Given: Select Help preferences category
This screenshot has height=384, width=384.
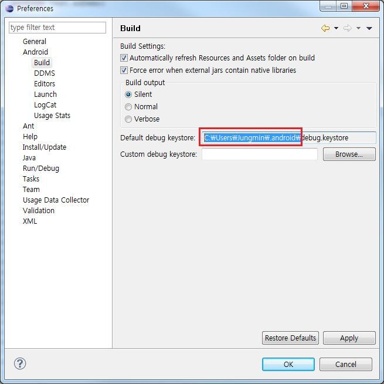Looking at the screenshot, I should [30, 136].
